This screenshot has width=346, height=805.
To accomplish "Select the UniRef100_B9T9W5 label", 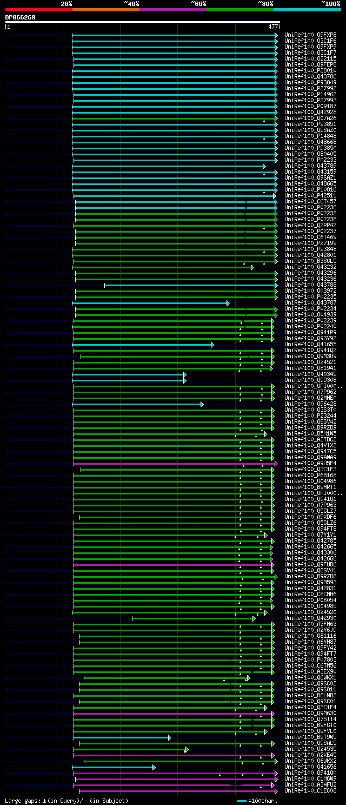I will [x=310, y=737].
